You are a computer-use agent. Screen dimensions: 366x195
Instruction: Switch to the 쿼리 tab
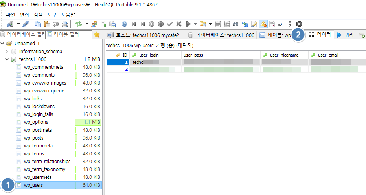[345, 35]
